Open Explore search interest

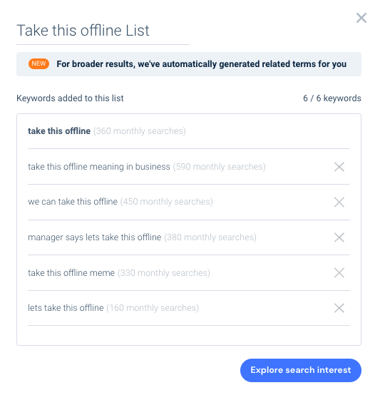point(301,370)
